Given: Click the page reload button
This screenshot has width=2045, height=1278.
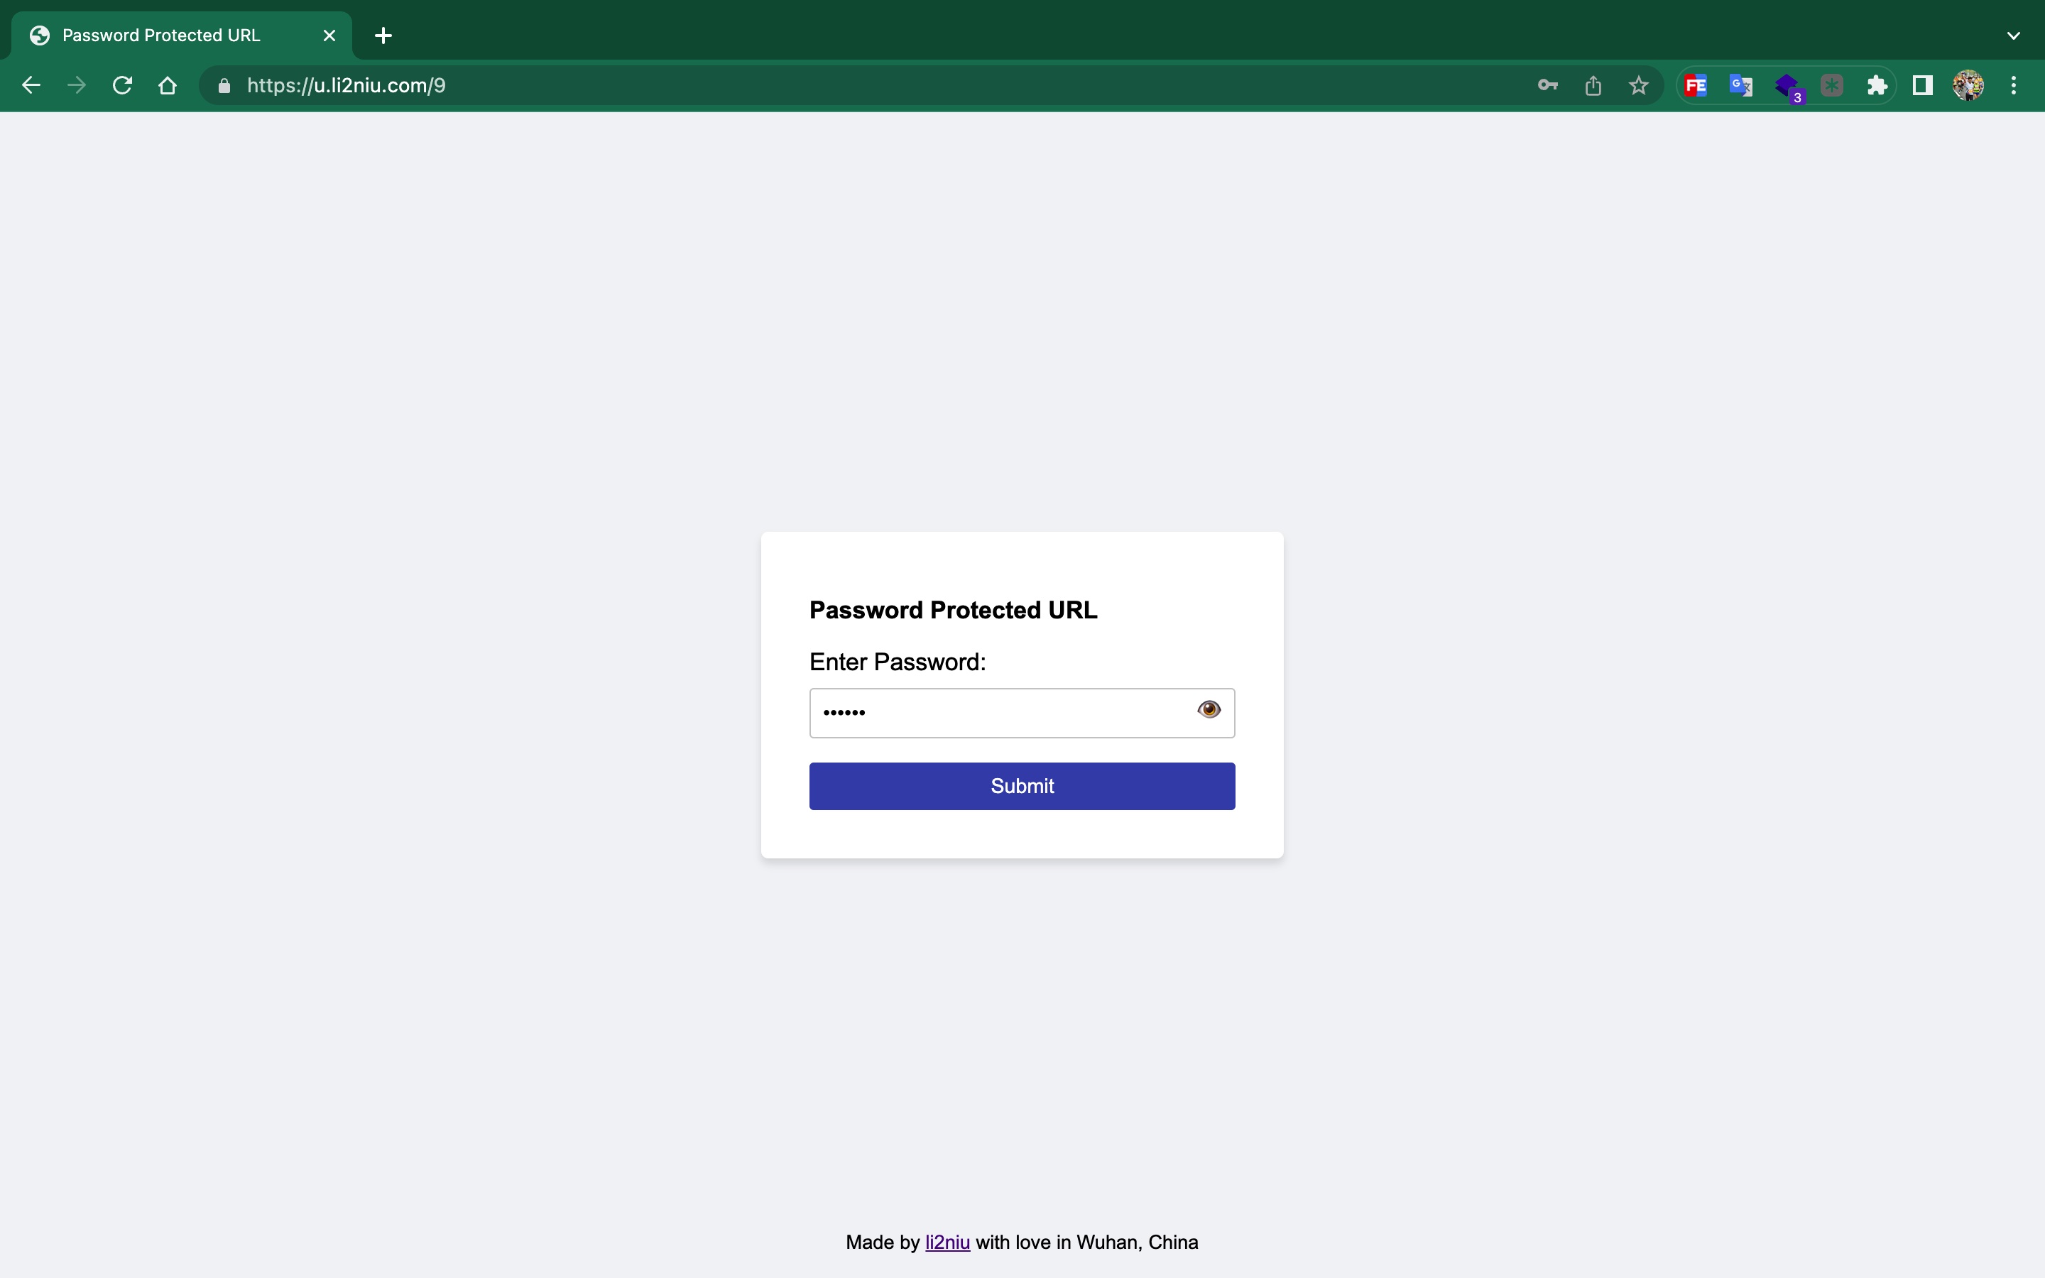Looking at the screenshot, I should click(x=124, y=84).
